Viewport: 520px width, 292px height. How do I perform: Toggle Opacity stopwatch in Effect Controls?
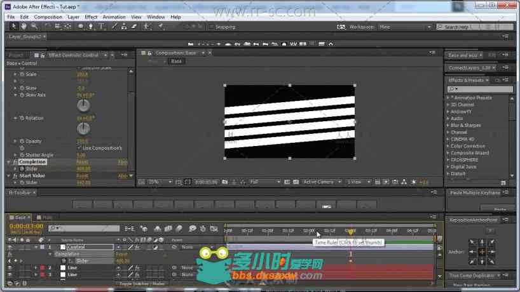point(22,141)
